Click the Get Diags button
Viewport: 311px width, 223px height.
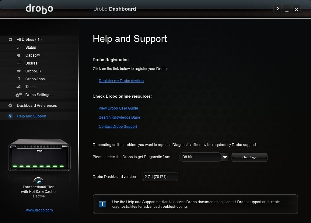pyautogui.click(x=249, y=157)
